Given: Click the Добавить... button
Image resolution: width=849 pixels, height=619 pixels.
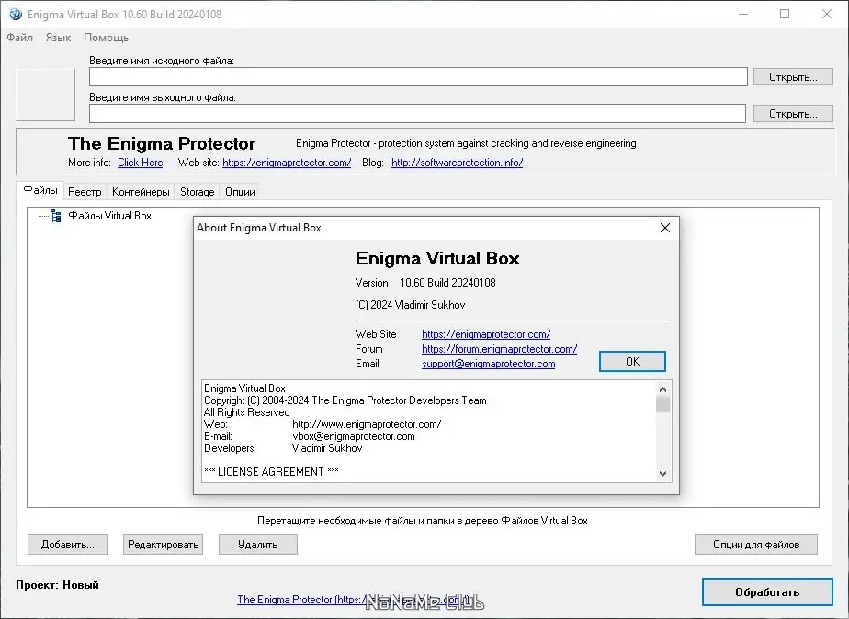Looking at the screenshot, I should click(x=68, y=545).
